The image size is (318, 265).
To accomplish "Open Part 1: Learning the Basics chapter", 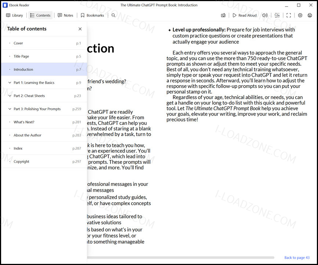I will 34,83.
